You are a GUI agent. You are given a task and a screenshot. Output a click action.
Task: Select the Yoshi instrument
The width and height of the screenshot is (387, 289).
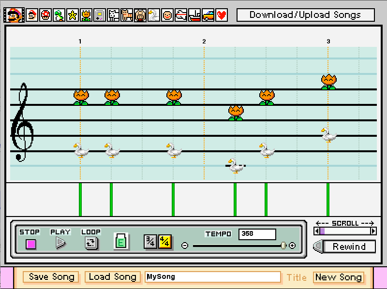pos(59,15)
